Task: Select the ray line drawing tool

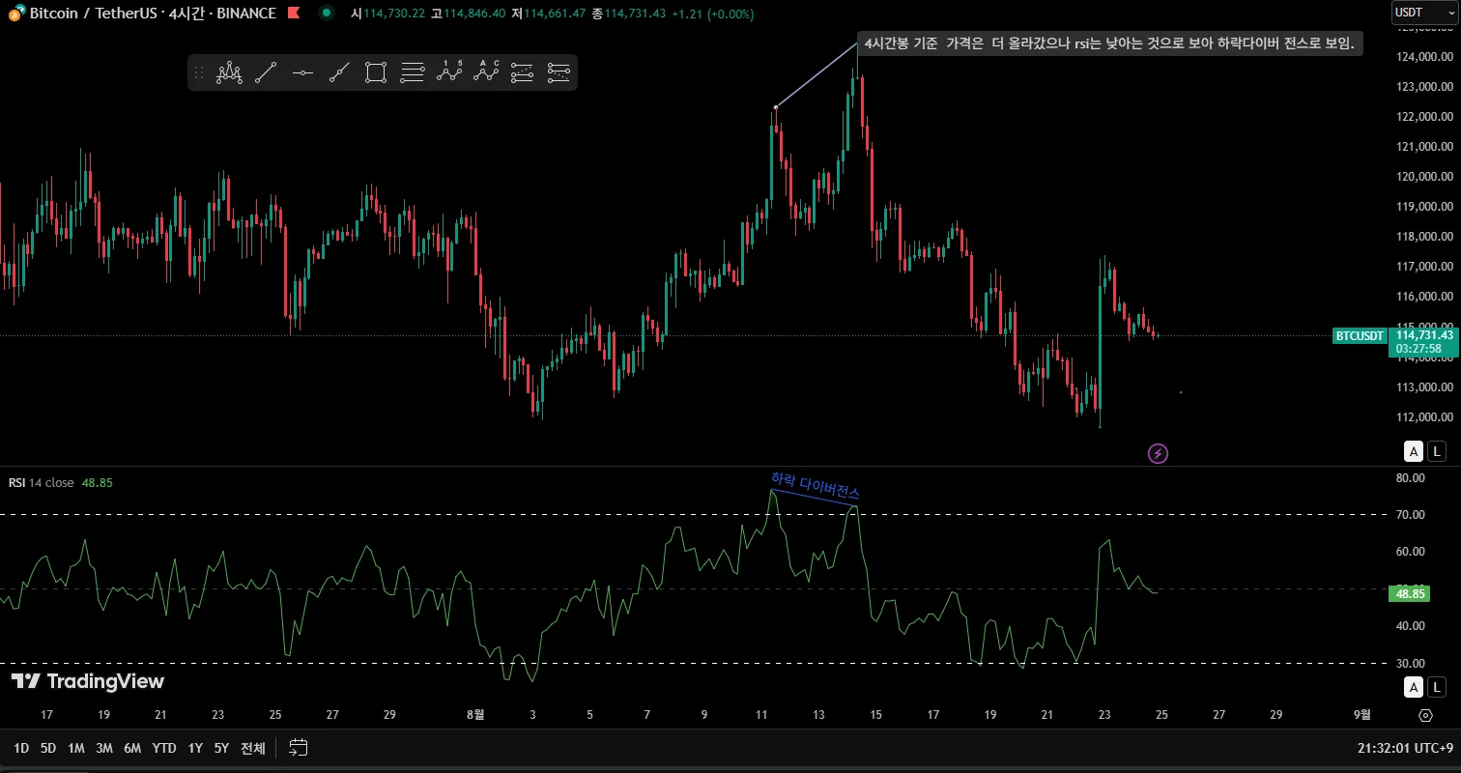Action: point(339,72)
